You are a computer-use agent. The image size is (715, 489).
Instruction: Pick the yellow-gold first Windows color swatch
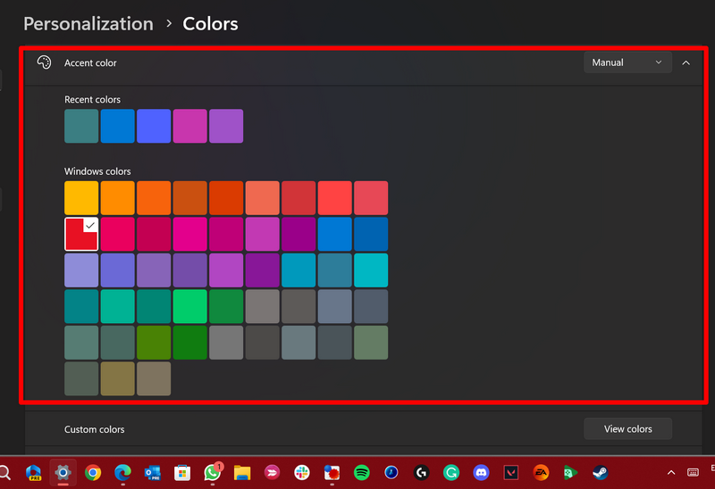[x=81, y=198]
